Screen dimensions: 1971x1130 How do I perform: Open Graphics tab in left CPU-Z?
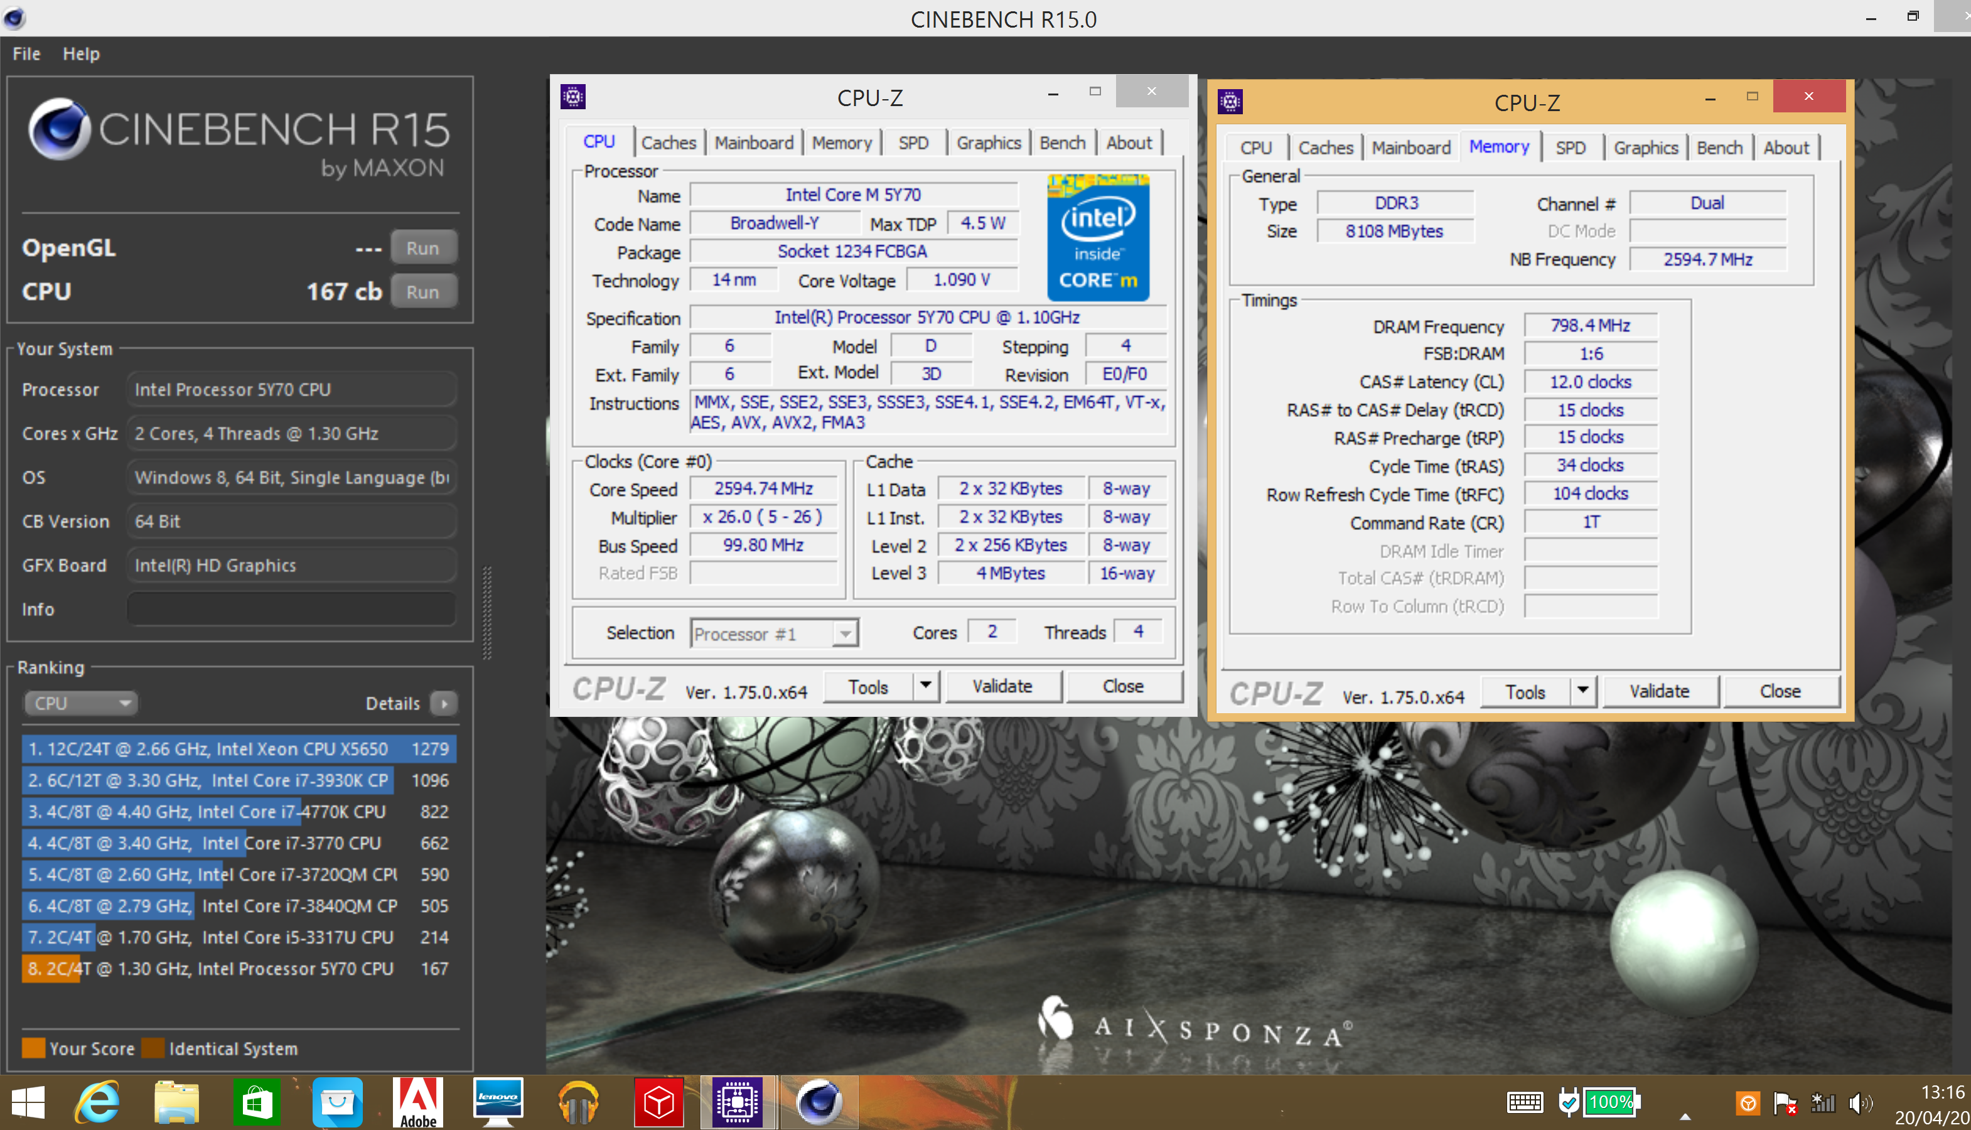989,143
